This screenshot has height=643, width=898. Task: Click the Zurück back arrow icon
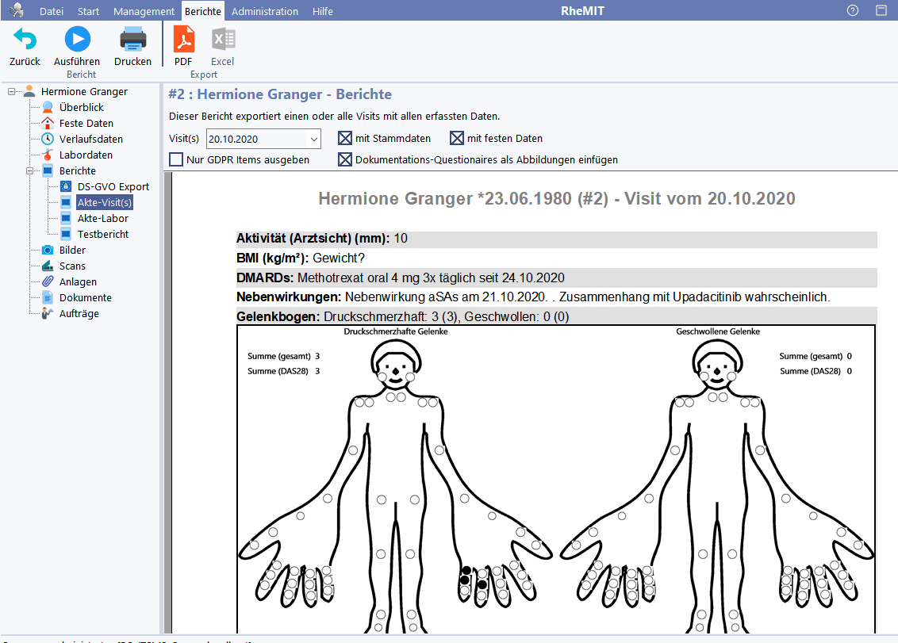coord(25,40)
